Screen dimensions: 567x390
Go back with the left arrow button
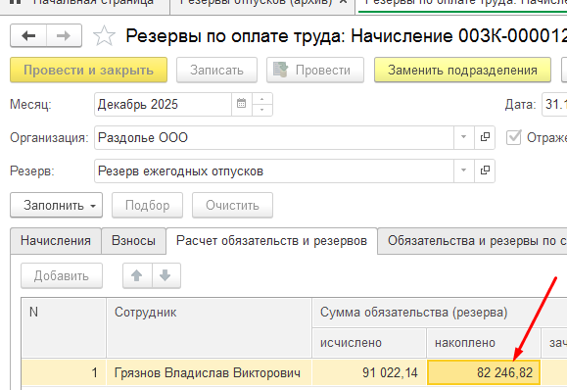click(28, 35)
